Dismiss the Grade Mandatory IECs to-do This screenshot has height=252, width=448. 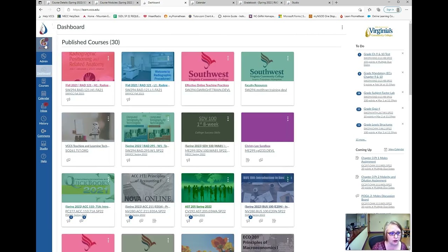click(402, 72)
